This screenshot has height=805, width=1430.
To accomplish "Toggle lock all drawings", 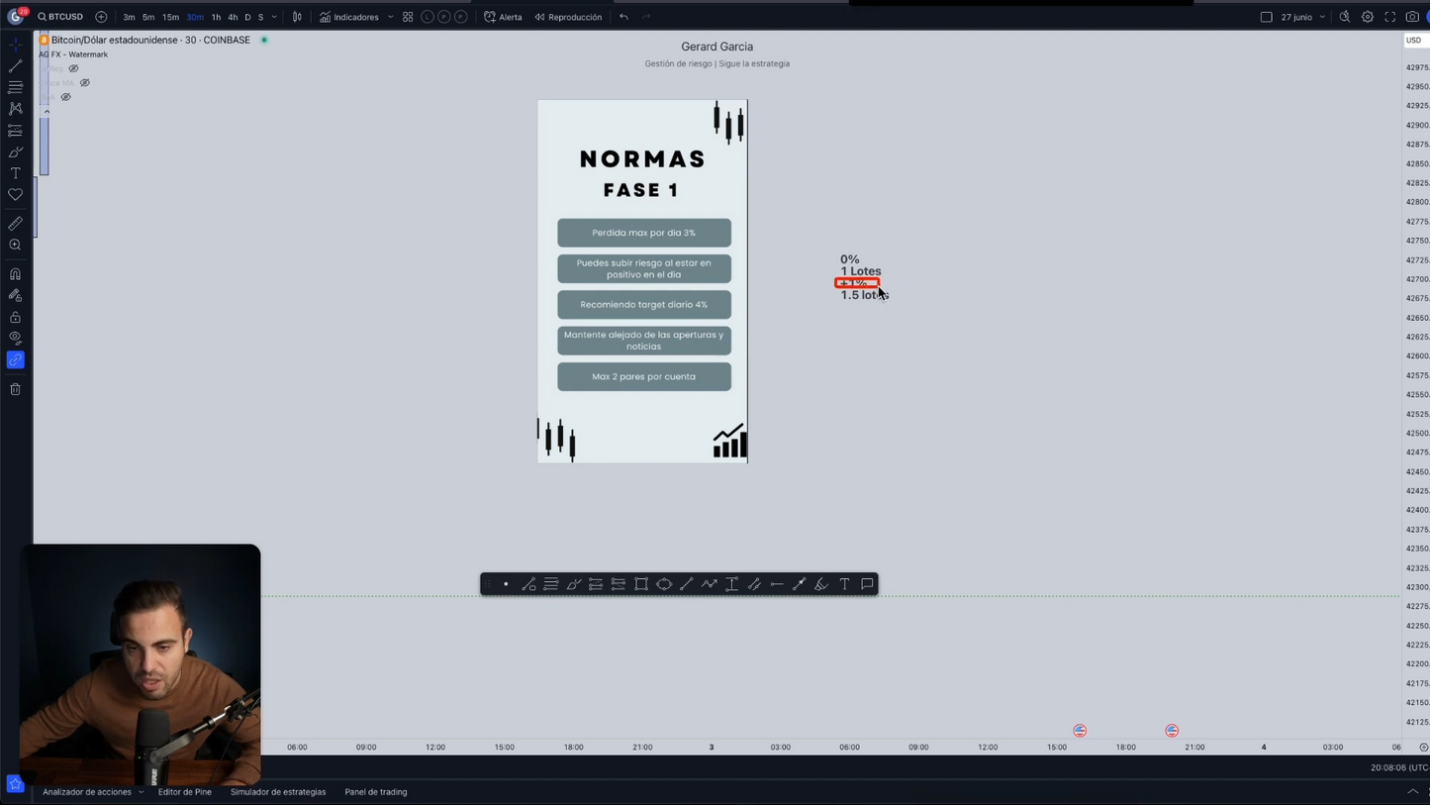I will pyautogui.click(x=15, y=317).
